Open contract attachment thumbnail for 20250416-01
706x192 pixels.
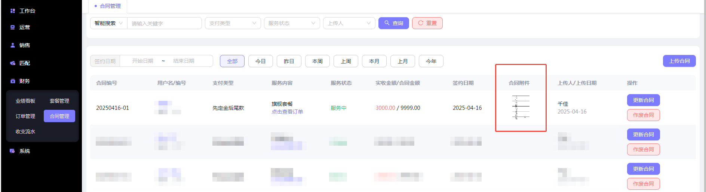point(521,108)
